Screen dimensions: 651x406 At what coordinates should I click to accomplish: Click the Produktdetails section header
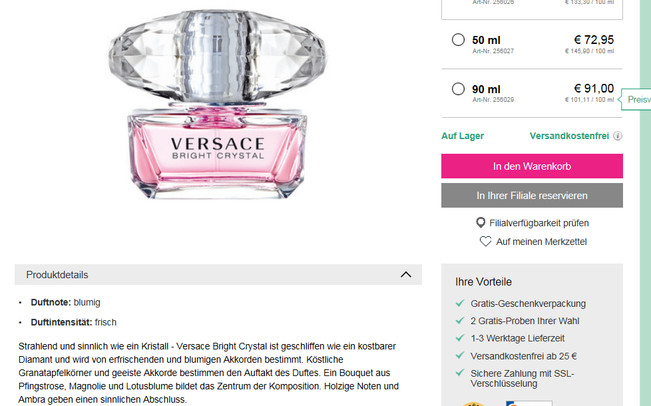[x=218, y=274]
